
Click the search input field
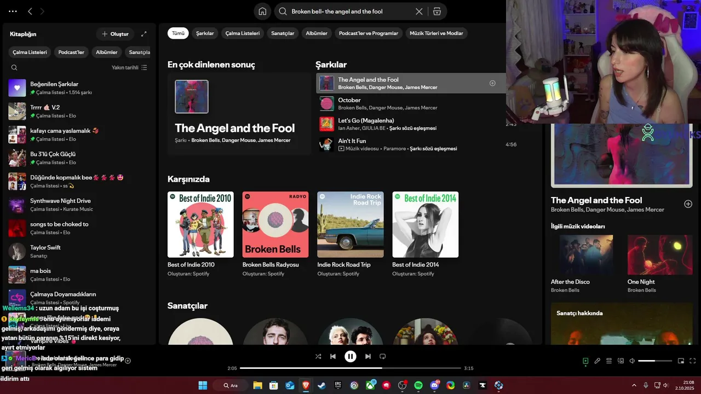pyautogui.click(x=350, y=11)
